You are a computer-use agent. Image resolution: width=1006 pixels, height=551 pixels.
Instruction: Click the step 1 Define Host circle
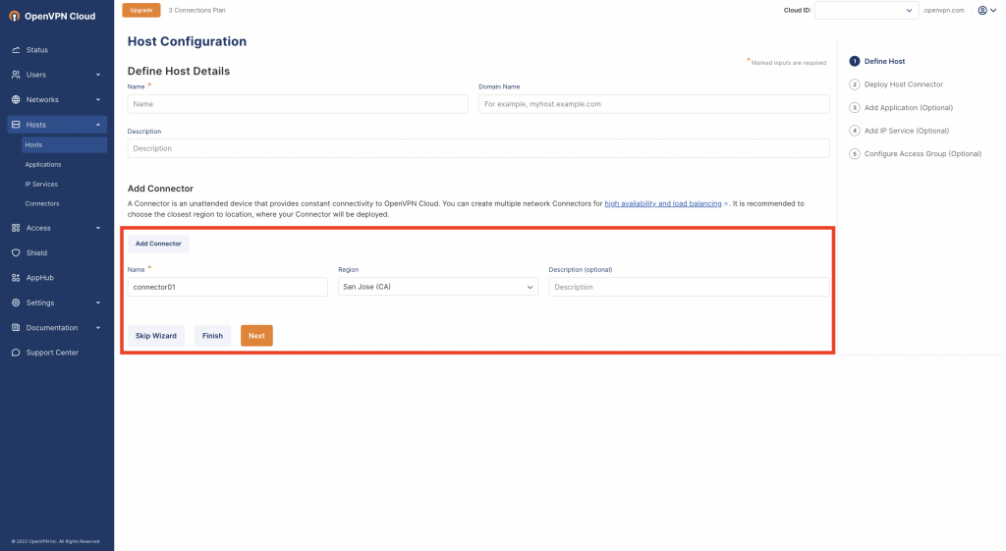point(855,62)
